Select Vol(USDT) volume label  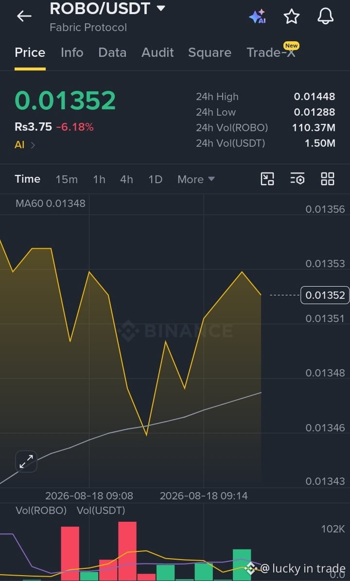coord(101,511)
